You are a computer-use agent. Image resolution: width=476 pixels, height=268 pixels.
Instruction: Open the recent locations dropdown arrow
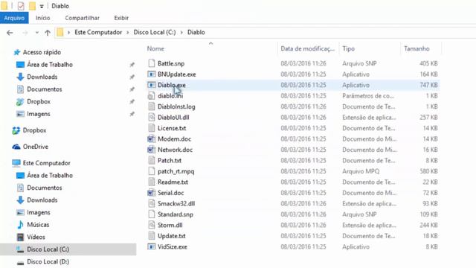coord(36,33)
